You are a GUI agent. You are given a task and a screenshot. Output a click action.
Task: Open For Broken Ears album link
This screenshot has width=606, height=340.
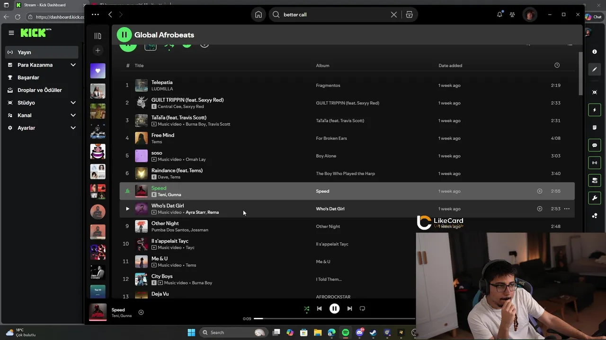pyautogui.click(x=331, y=138)
